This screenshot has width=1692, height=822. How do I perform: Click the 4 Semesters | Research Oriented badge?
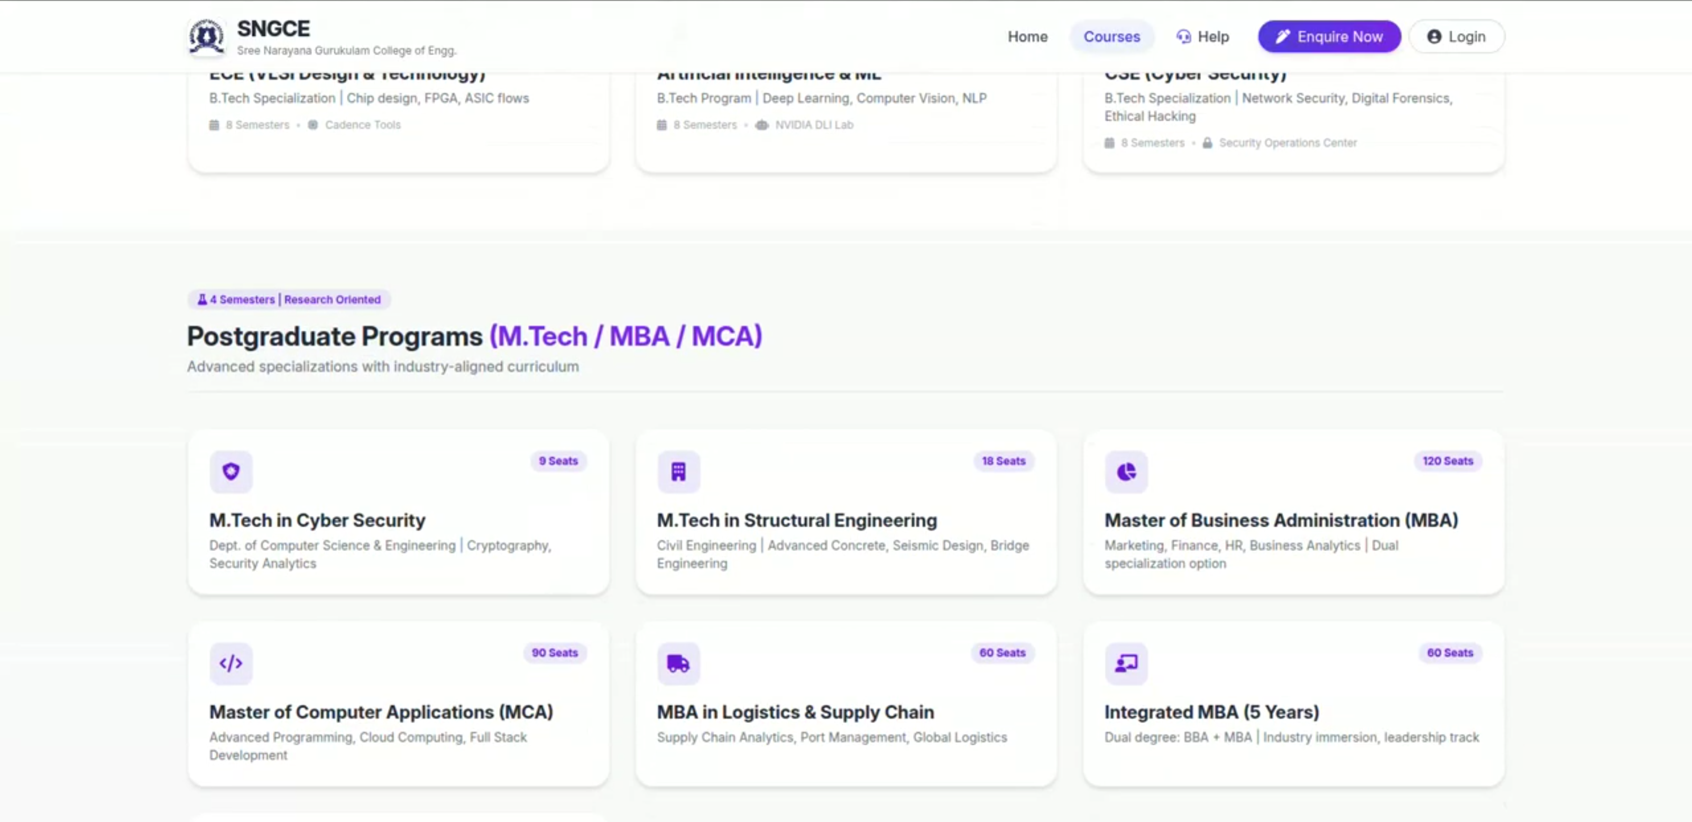coord(289,299)
